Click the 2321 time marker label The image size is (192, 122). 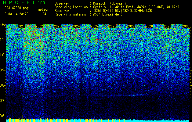(21, 26)
